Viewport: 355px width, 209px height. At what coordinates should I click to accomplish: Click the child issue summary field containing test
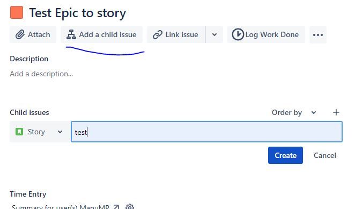coord(206,132)
